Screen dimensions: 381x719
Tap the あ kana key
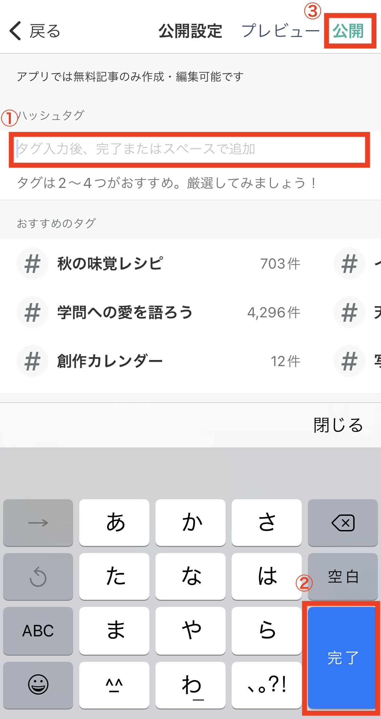point(114,523)
